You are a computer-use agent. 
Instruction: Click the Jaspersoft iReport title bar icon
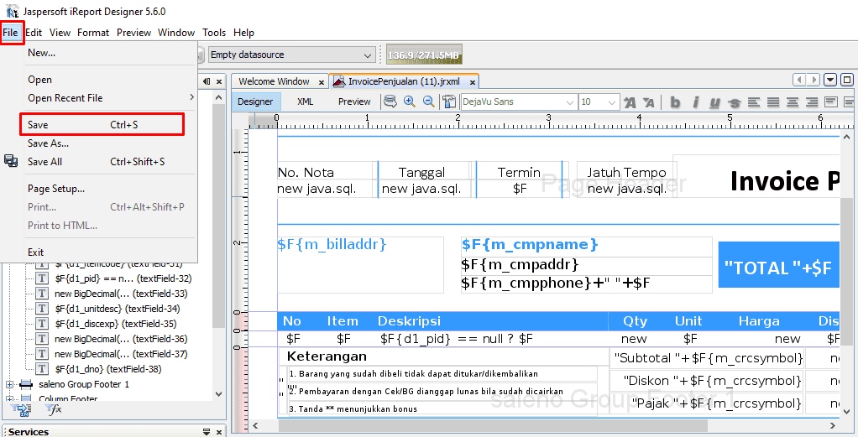pos(12,11)
